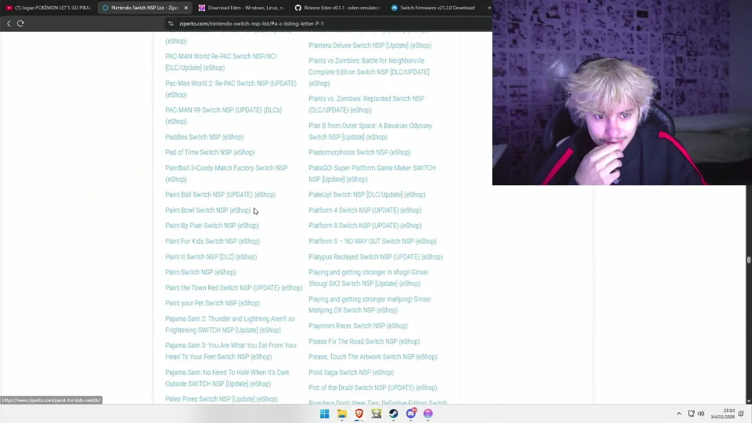This screenshot has width=752, height=423.
Task: Open Please, Touch The Artwork link
Action: click(x=372, y=357)
